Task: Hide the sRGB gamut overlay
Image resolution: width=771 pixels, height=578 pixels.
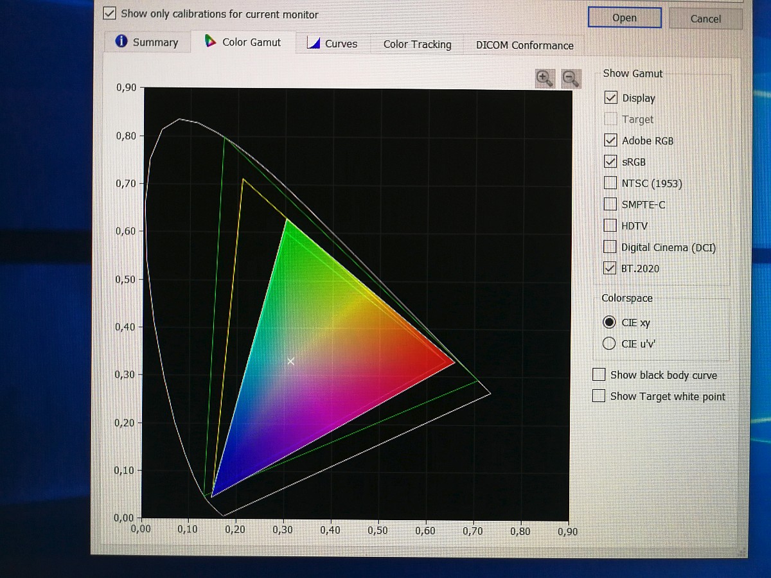Action: point(611,162)
